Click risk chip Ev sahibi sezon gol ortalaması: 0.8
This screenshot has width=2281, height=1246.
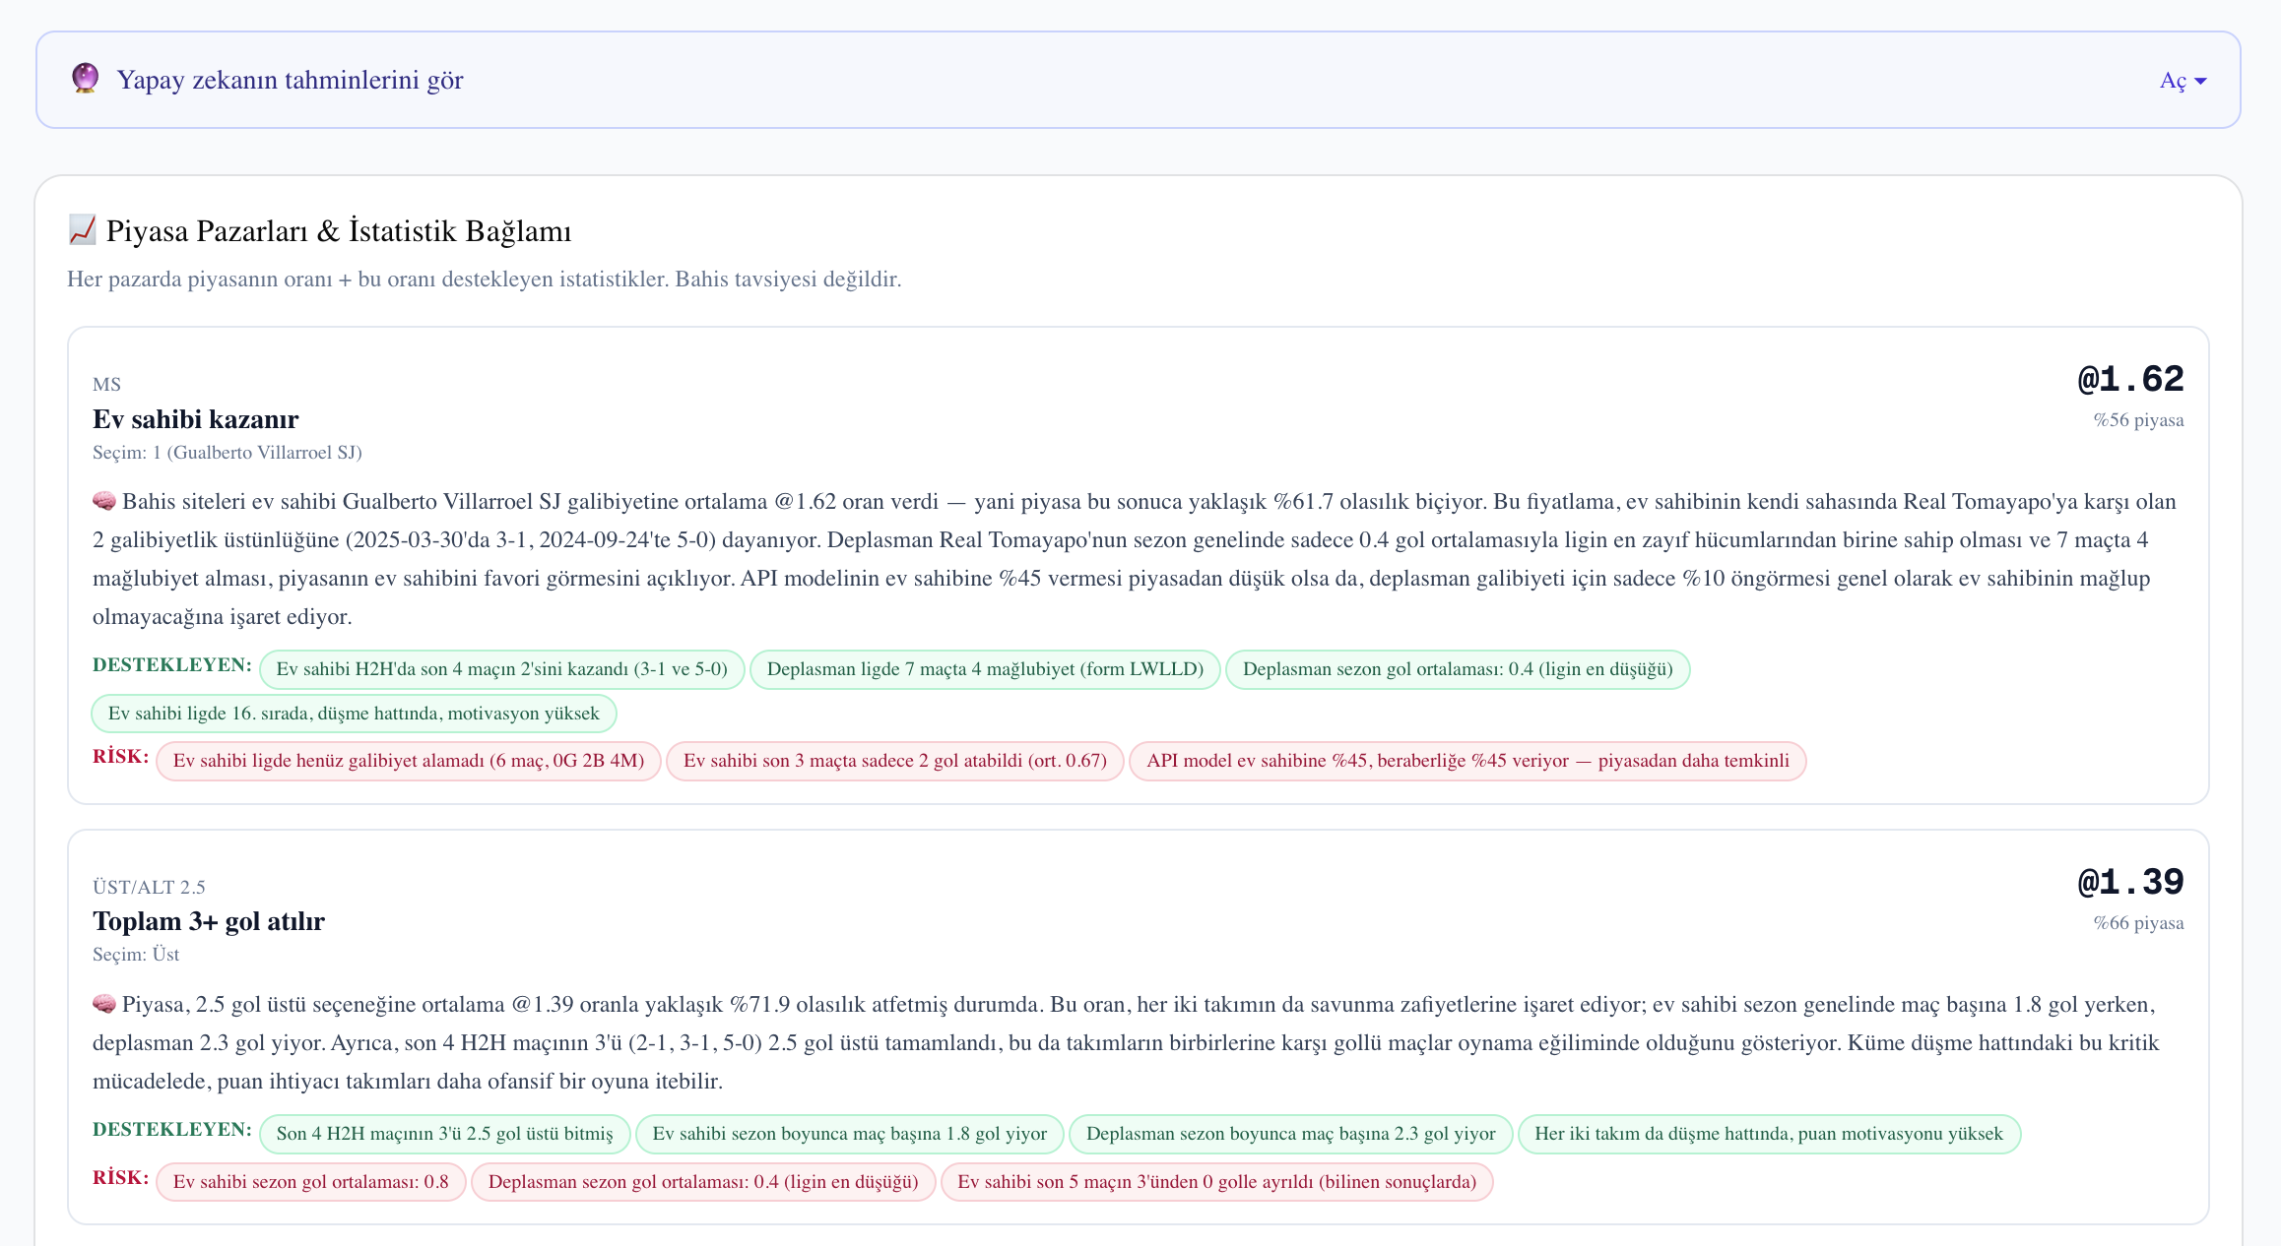coord(311,1182)
